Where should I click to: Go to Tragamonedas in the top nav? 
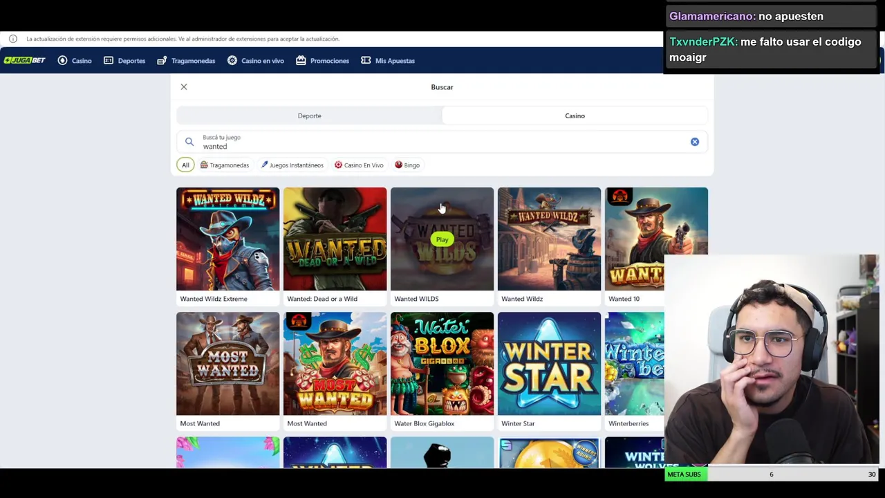click(x=186, y=61)
